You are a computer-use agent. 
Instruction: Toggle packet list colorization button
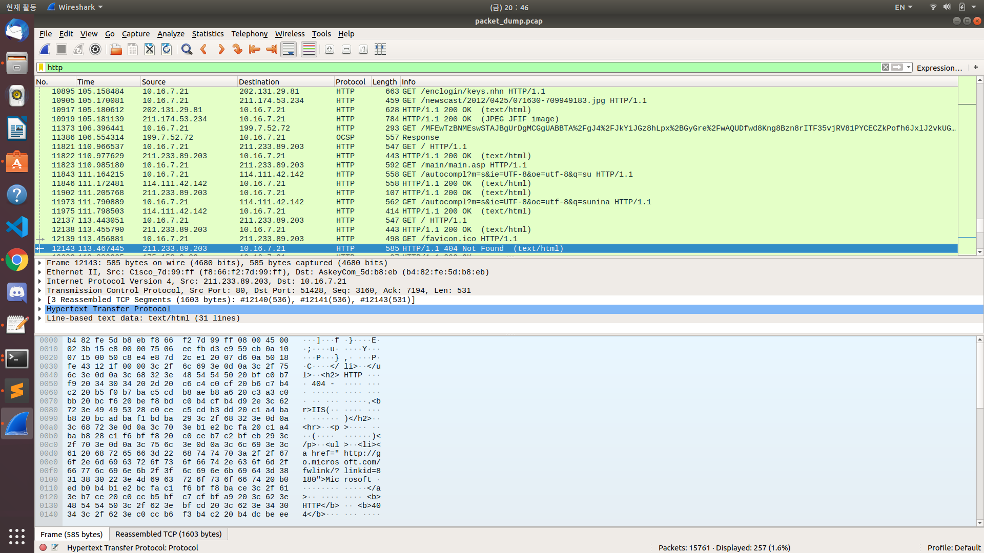pos(309,50)
